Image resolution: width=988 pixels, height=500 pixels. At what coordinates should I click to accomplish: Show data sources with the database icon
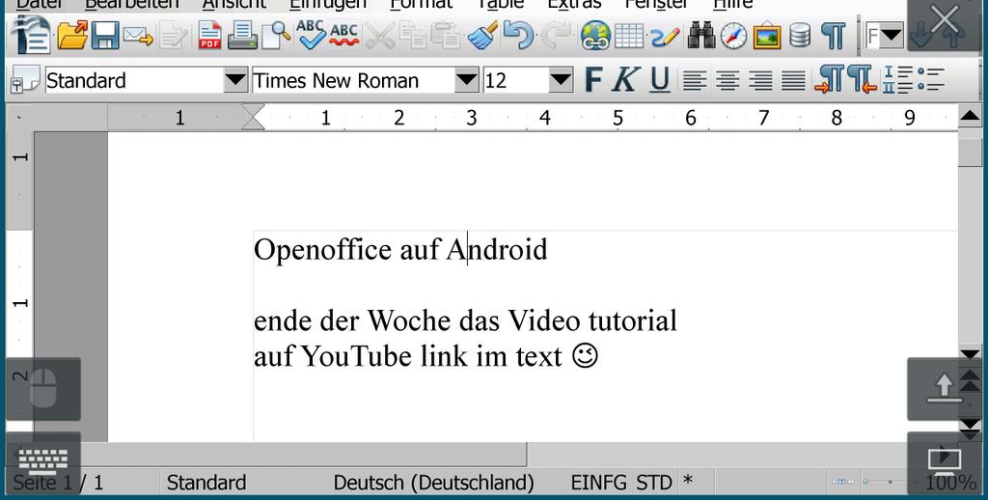(x=800, y=36)
